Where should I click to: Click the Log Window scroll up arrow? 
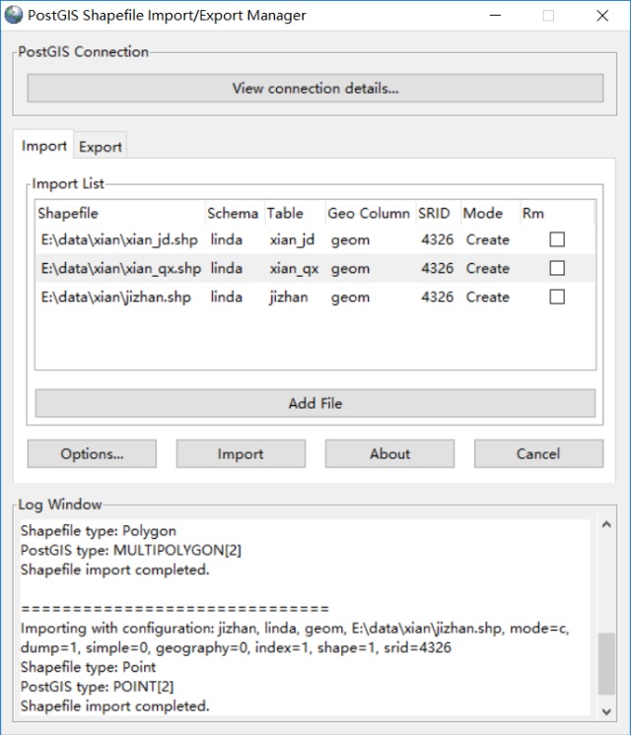pos(606,524)
